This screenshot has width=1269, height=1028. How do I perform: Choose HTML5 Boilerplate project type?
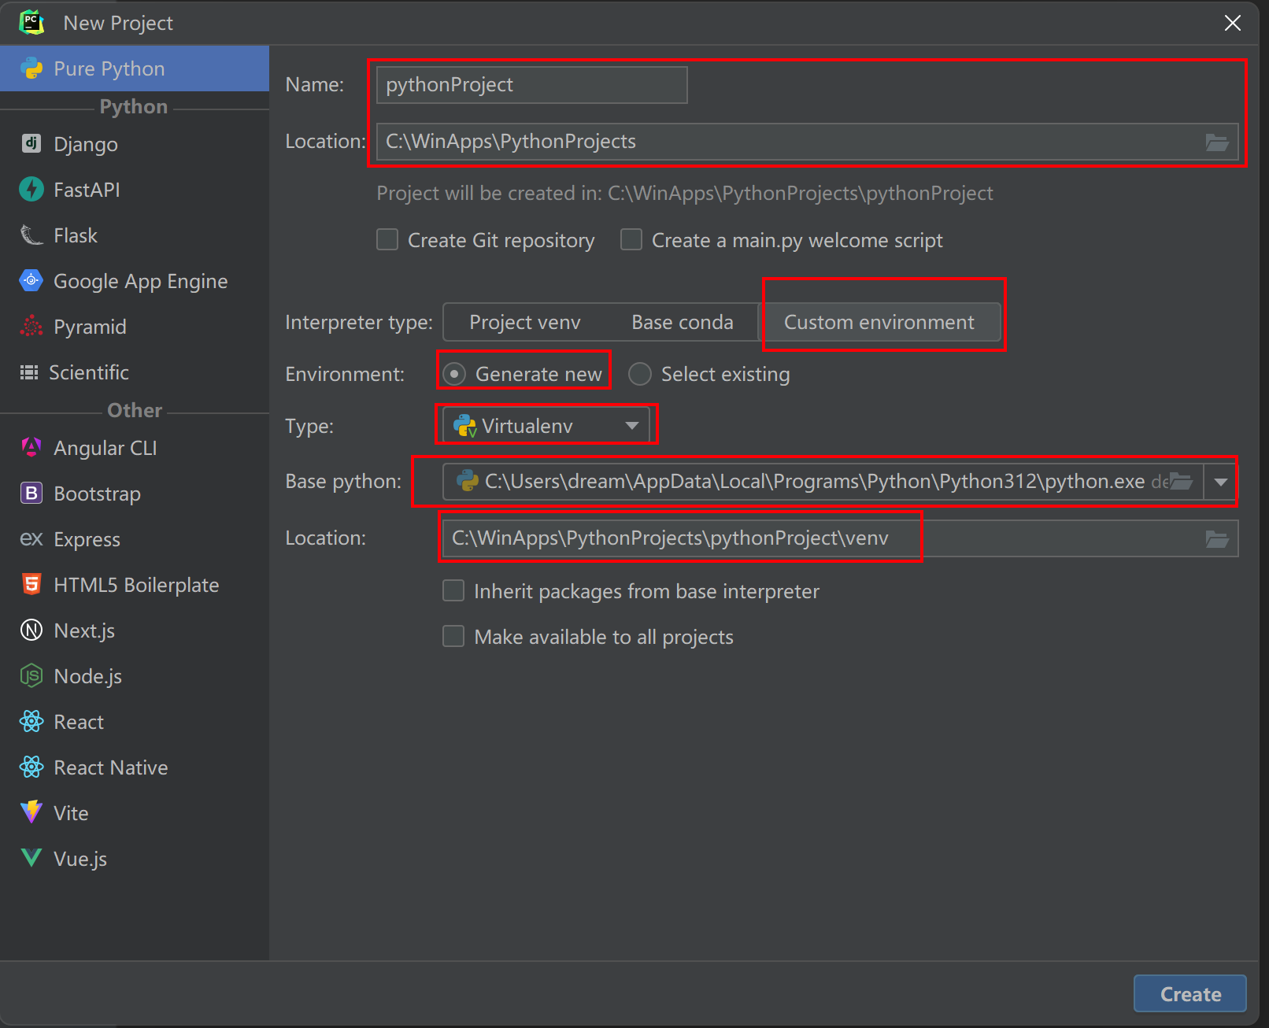(x=135, y=585)
